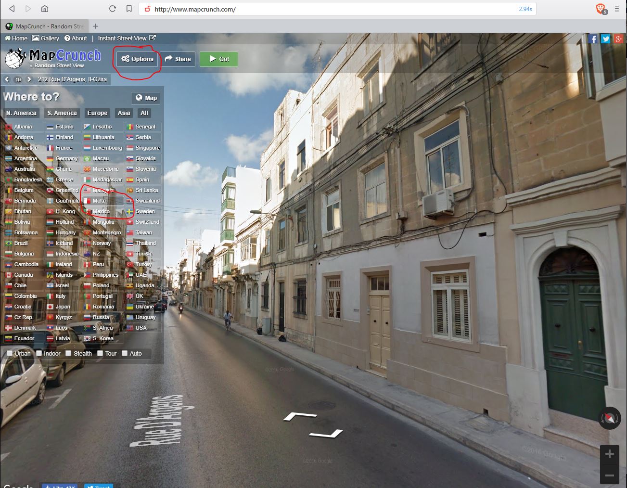
Task: Select Mexico in the country list
Action: pyautogui.click(x=102, y=211)
